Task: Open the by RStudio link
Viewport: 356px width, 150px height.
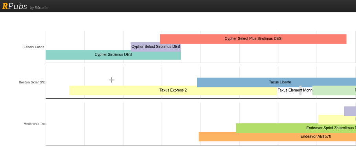Action: (x=38, y=8)
